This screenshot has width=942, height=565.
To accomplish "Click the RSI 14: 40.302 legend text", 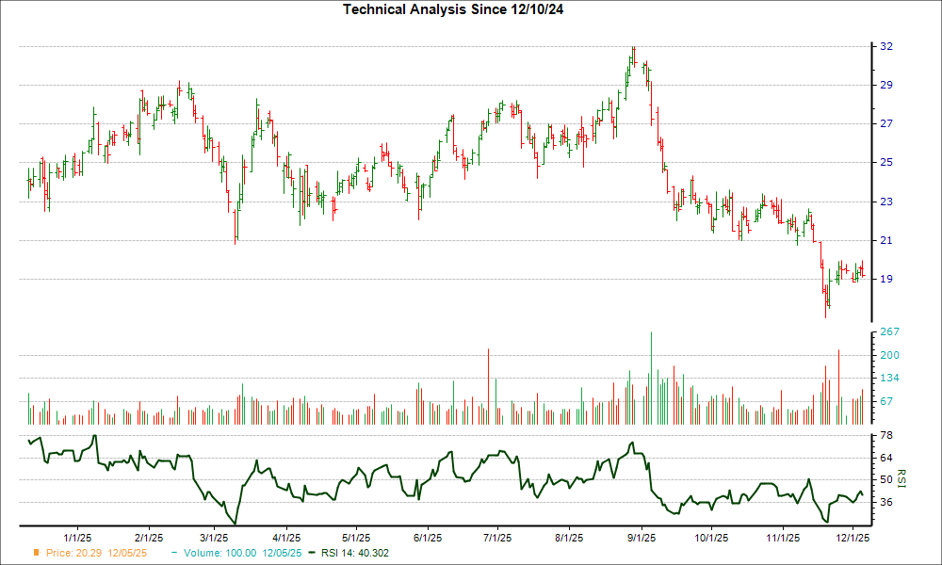I will 353,553.
